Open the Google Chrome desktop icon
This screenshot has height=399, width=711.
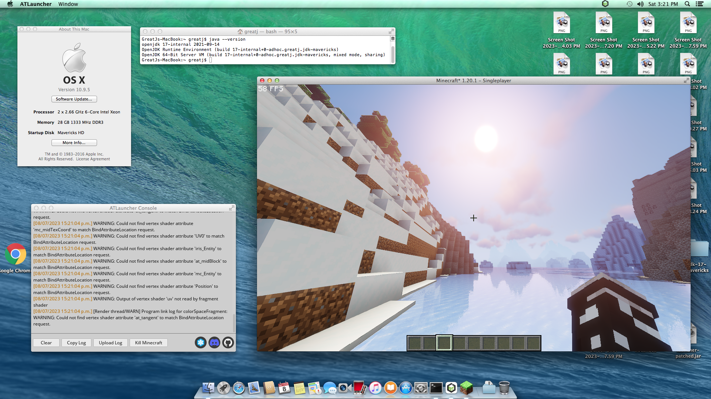point(16,254)
